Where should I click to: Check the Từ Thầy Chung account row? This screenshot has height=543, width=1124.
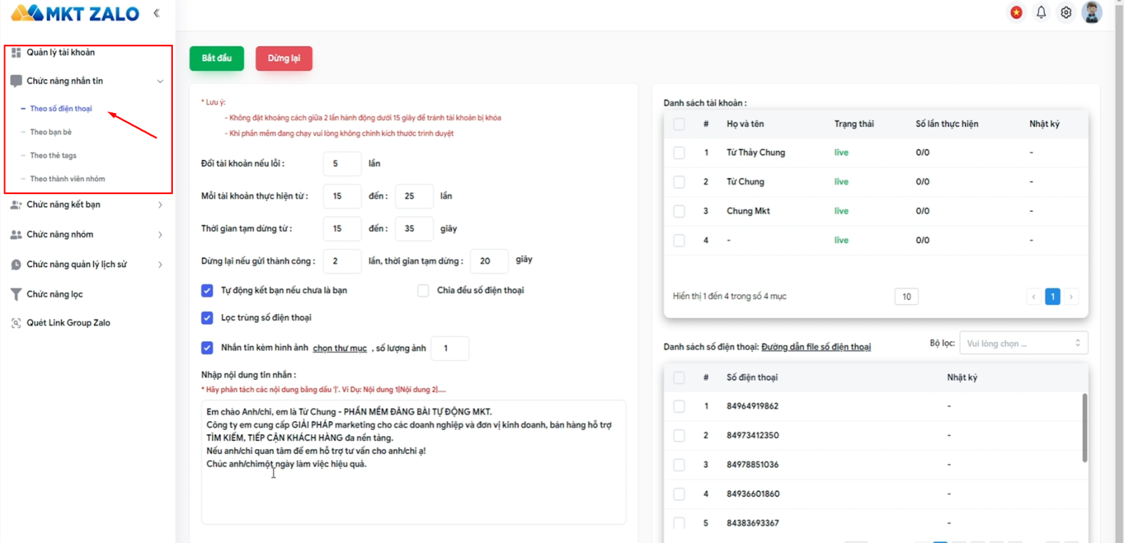pyautogui.click(x=679, y=152)
